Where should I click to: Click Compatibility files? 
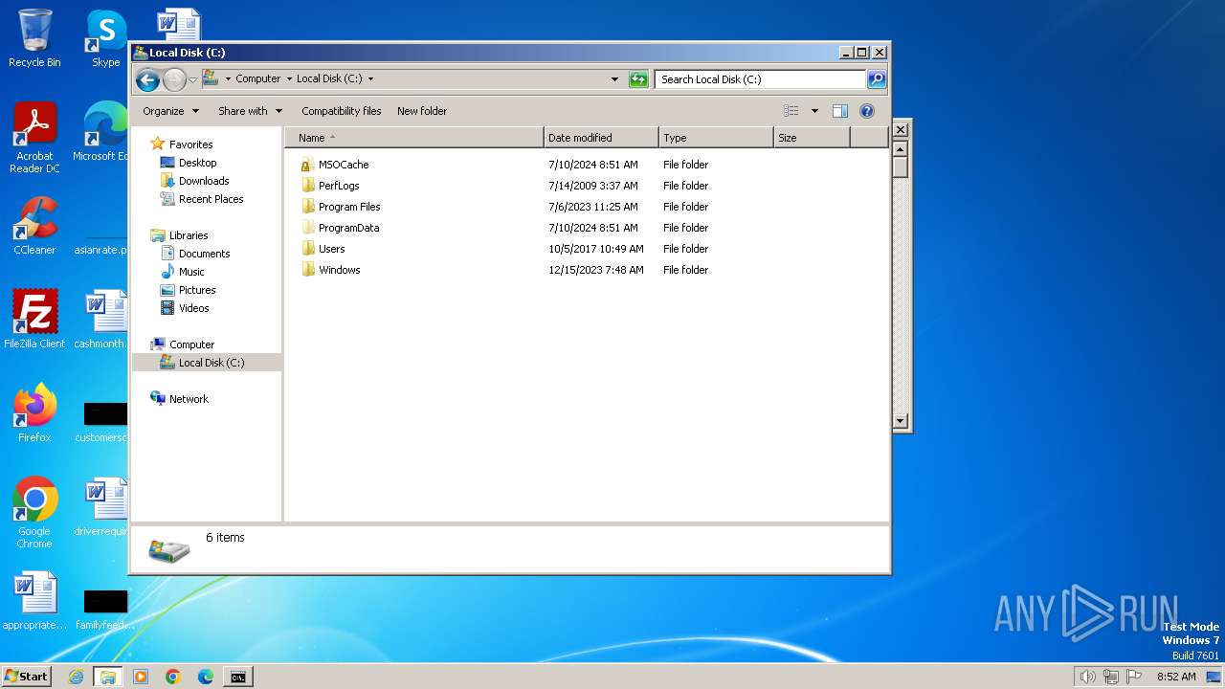click(341, 111)
